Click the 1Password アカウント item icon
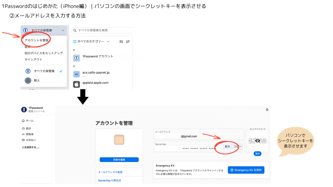This screenshot has height=187, width=333. (x=76, y=58)
